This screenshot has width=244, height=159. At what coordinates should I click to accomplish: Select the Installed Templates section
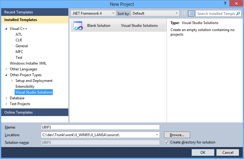[x=35, y=20]
